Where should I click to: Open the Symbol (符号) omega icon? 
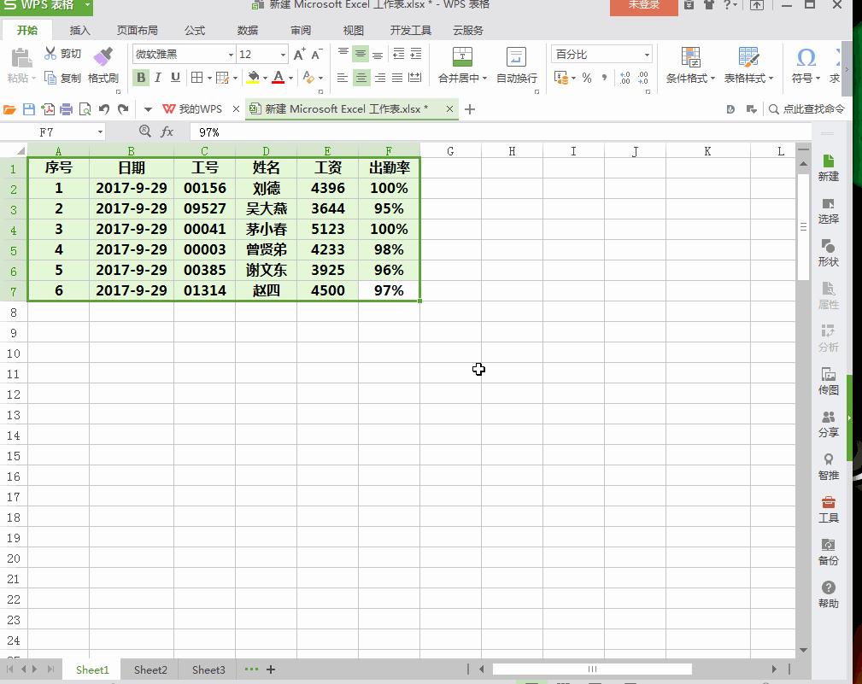[x=805, y=57]
